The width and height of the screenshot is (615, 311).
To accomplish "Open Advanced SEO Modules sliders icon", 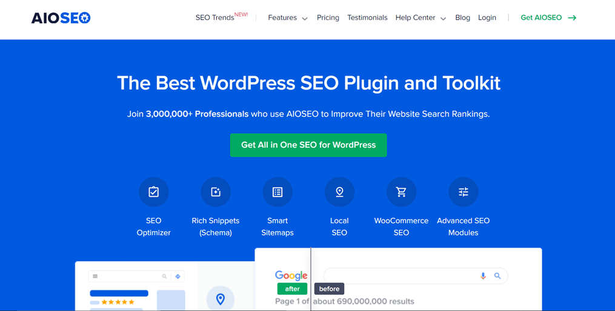I will pyautogui.click(x=463, y=192).
